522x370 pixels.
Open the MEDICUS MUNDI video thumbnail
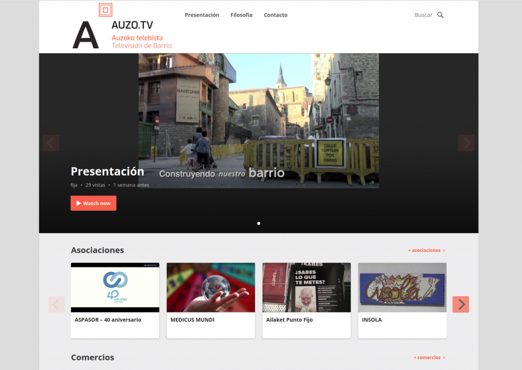(x=211, y=288)
